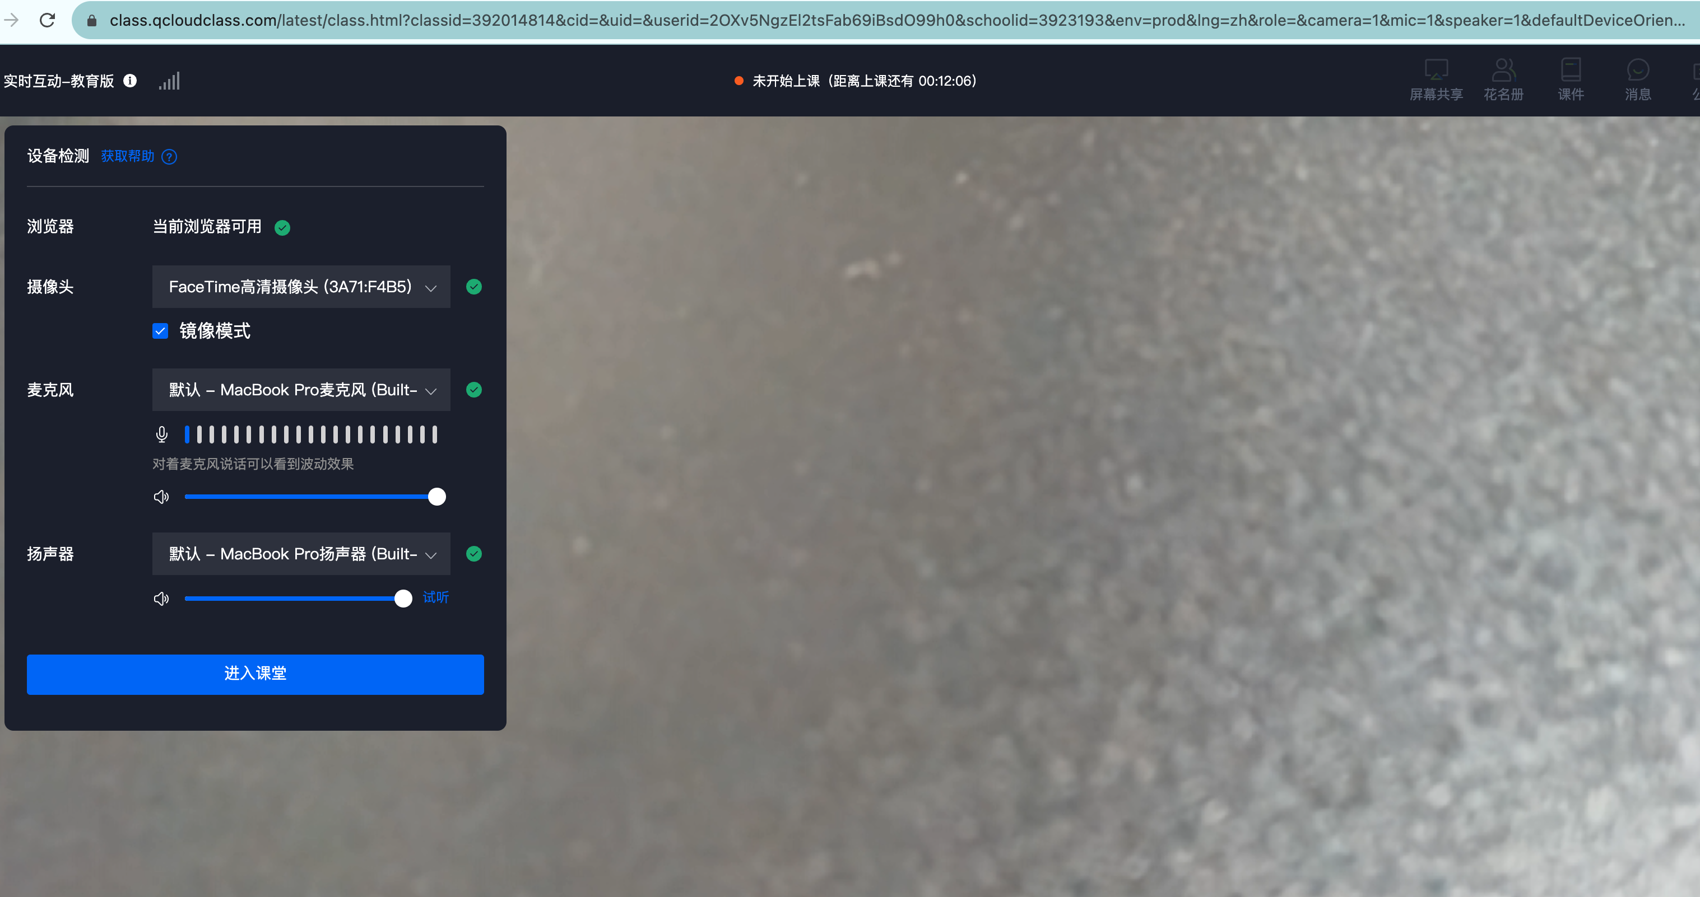This screenshot has width=1700, height=897.
Task: Click the 获取帮助 help link
Action: tap(127, 156)
